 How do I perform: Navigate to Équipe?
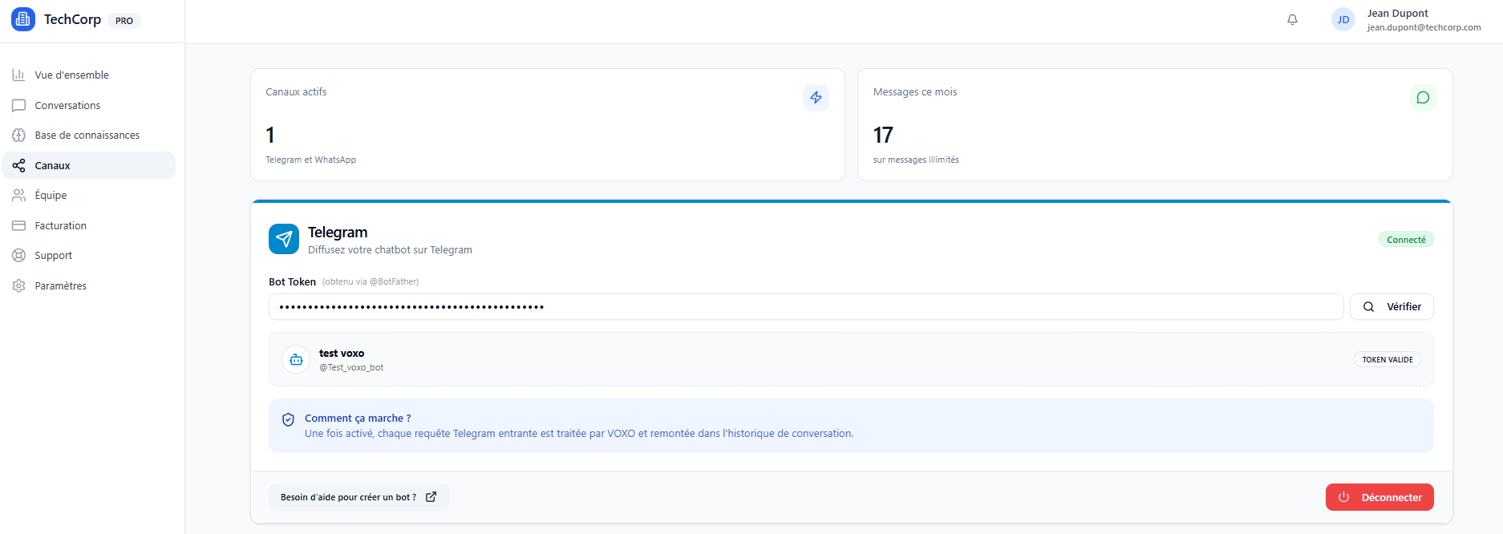(x=89, y=196)
